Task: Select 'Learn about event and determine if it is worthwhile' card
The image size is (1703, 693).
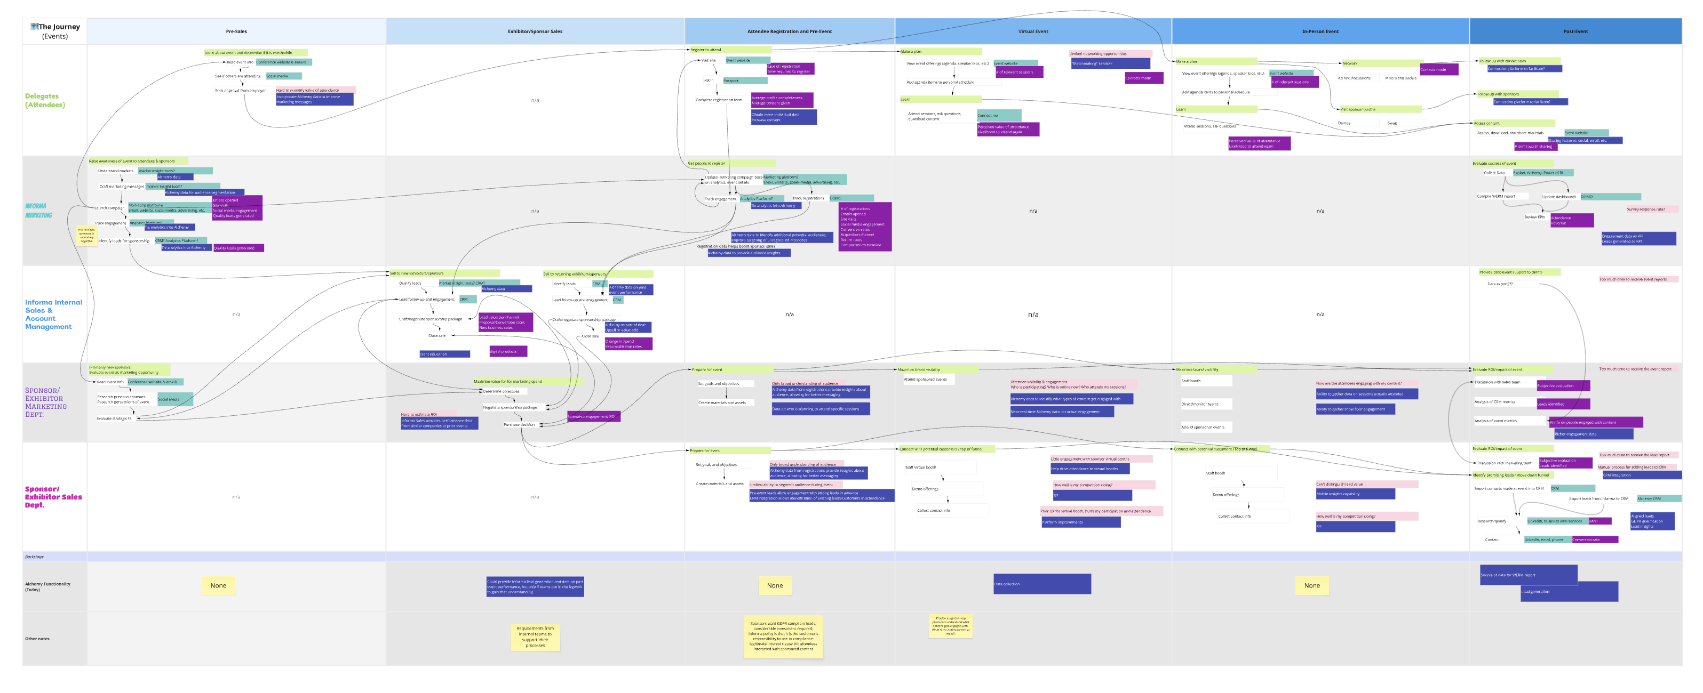Action: click(255, 52)
